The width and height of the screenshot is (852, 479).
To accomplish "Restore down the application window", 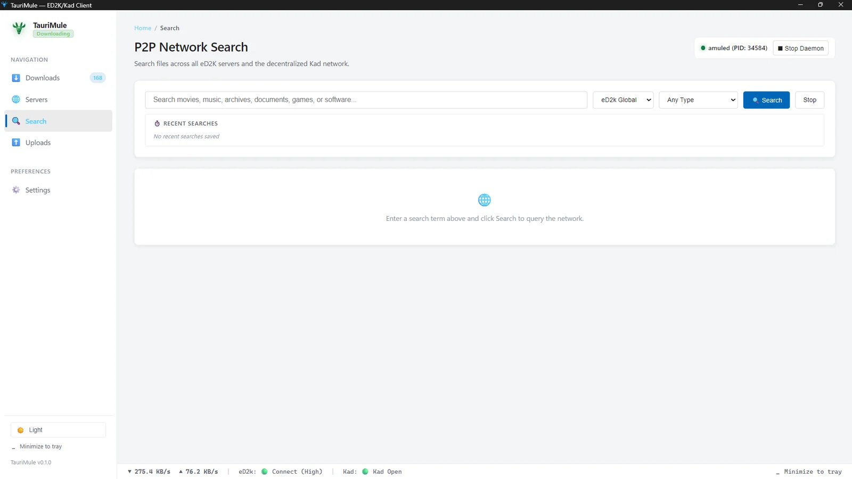I will pyautogui.click(x=821, y=5).
